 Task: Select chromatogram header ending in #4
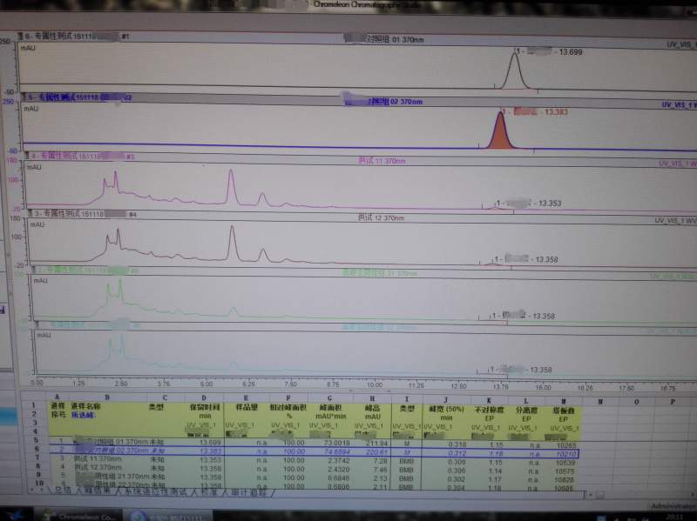[x=83, y=214]
